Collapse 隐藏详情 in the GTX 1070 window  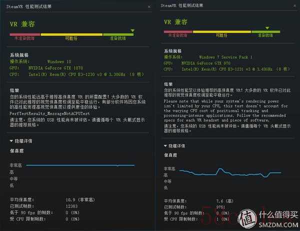(x=21, y=141)
